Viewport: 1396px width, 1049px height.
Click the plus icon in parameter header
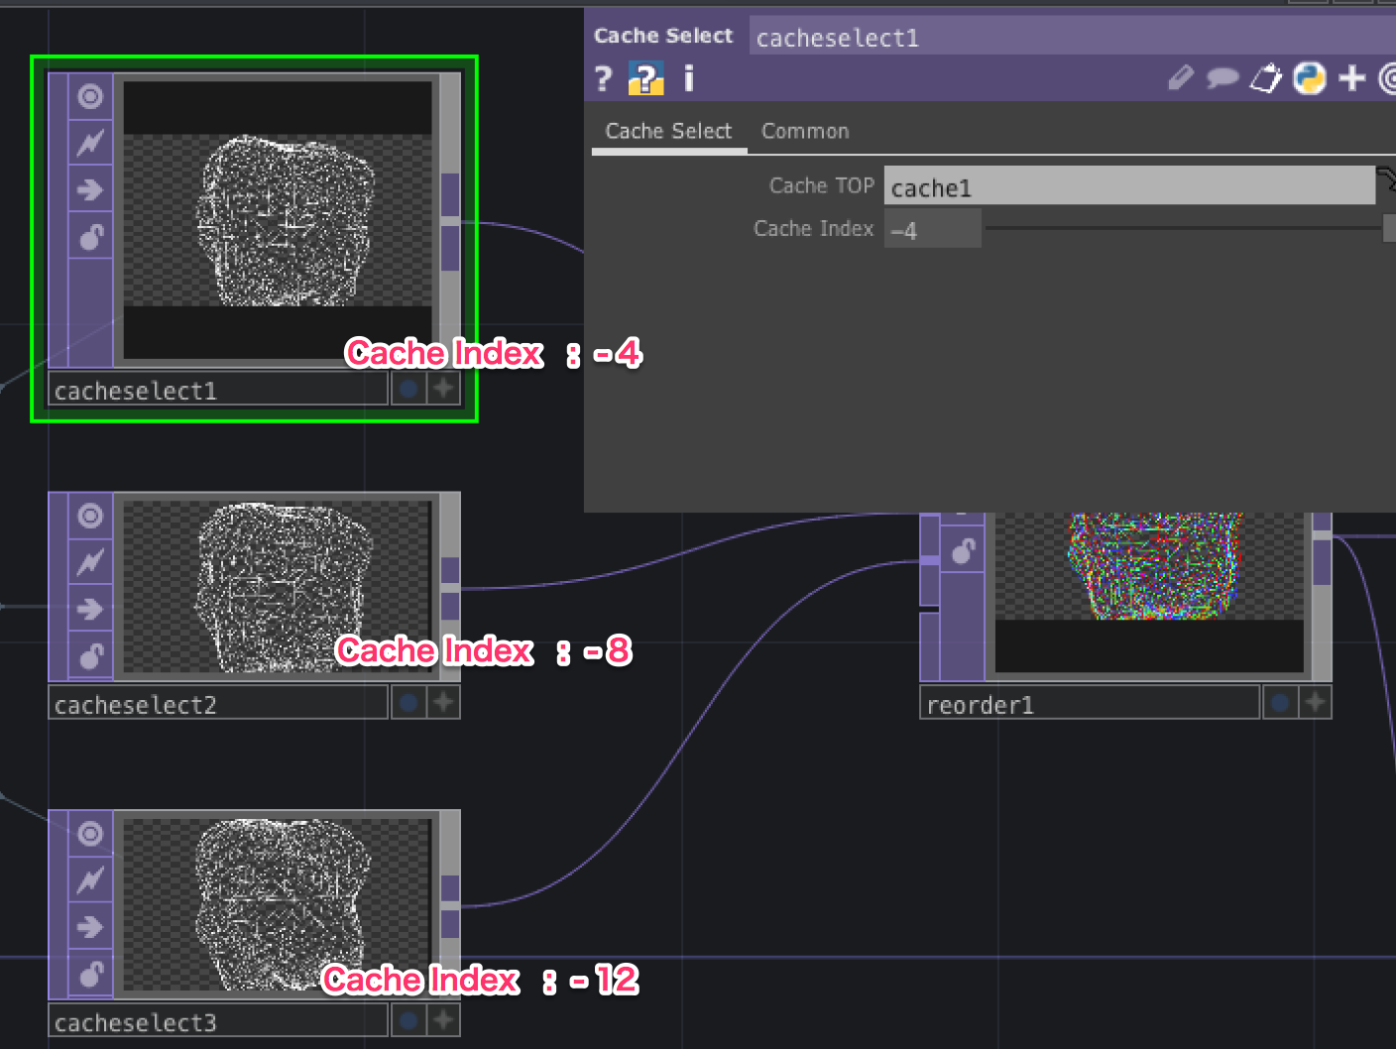(1351, 77)
